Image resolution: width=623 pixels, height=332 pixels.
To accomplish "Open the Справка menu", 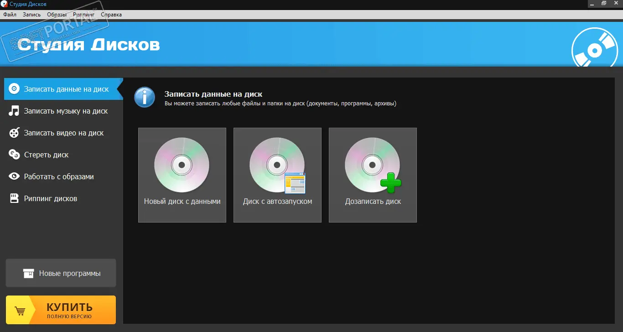I will pyautogui.click(x=111, y=15).
